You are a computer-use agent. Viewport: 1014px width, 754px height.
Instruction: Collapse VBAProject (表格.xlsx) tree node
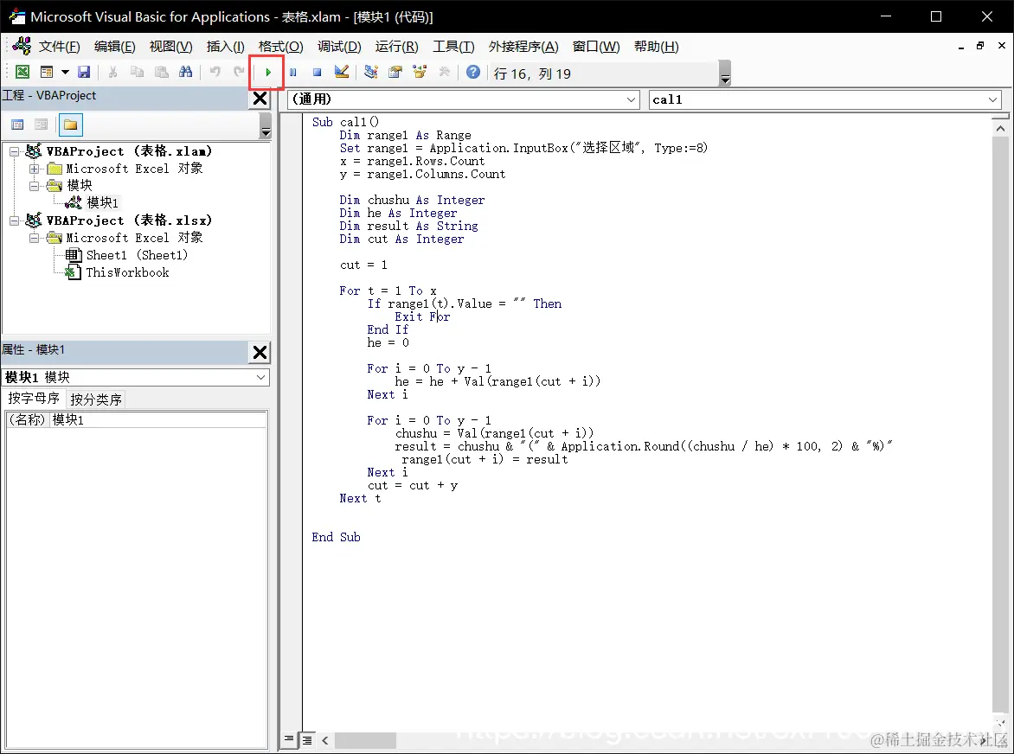tap(14, 221)
